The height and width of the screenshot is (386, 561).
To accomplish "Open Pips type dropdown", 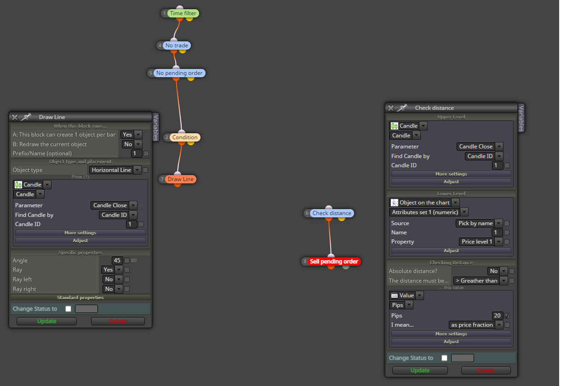I will point(401,305).
